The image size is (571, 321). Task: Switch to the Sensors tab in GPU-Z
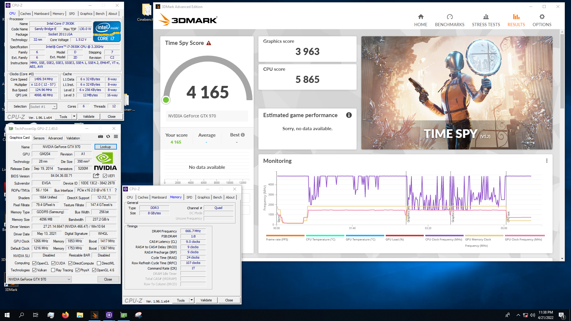[x=39, y=138]
